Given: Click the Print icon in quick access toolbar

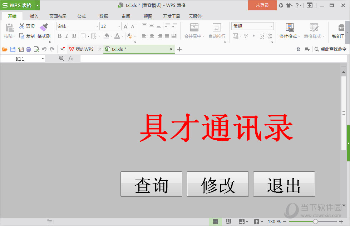Looking at the screenshot, I should pos(29,49).
